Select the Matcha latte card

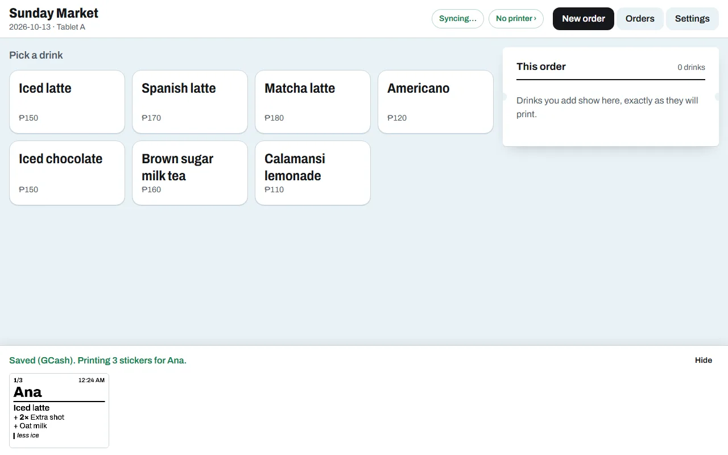[x=313, y=102]
